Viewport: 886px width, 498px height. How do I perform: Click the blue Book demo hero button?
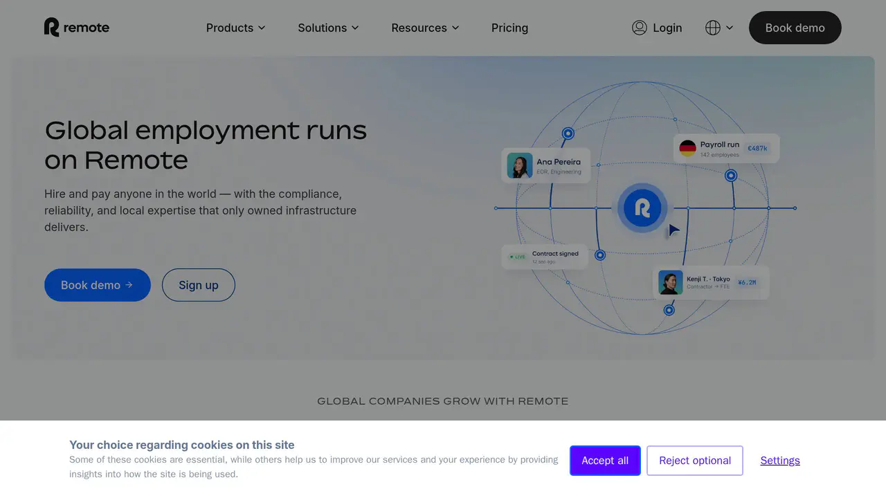(x=98, y=285)
